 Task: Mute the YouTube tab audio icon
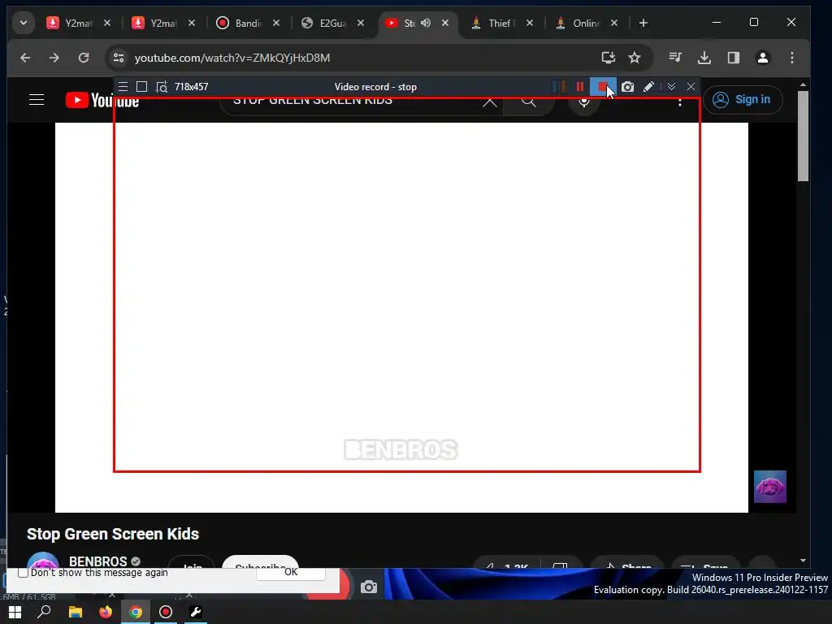coord(426,23)
